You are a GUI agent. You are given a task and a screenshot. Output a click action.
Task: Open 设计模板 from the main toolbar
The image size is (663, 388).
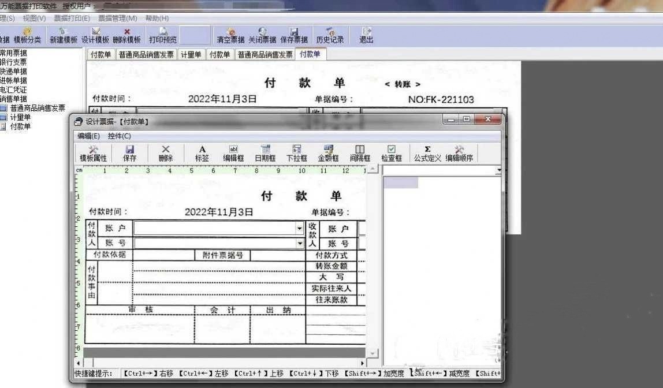95,35
